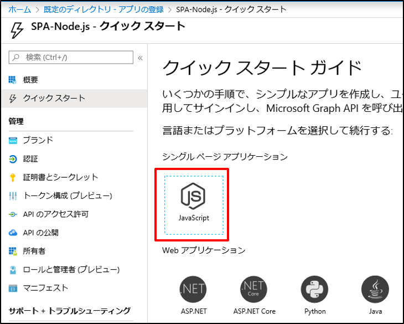
Task: Select the ASP.NET label
Action: [194, 311]
